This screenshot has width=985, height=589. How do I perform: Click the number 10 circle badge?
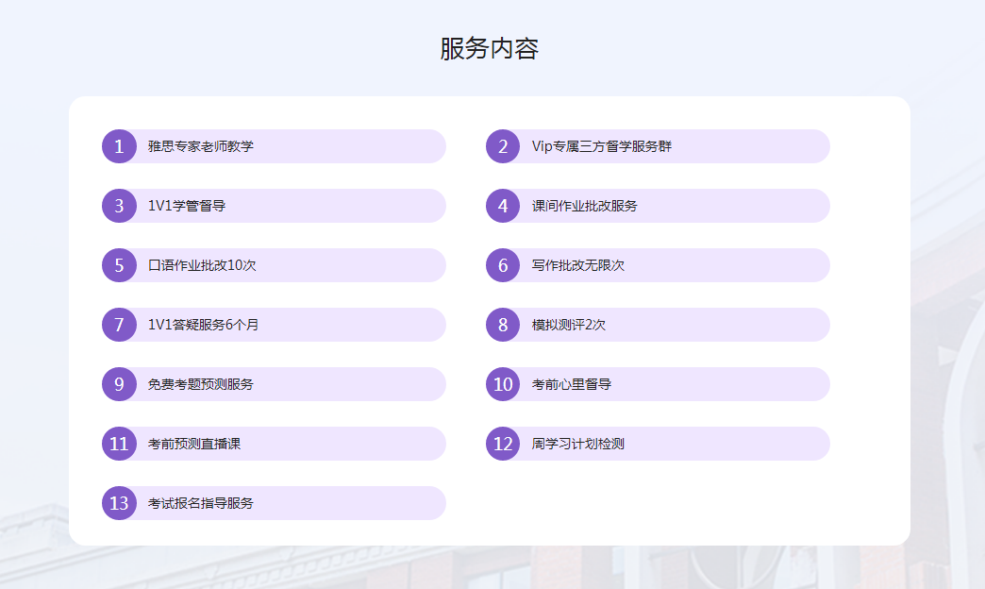click(x=503, y=384)
